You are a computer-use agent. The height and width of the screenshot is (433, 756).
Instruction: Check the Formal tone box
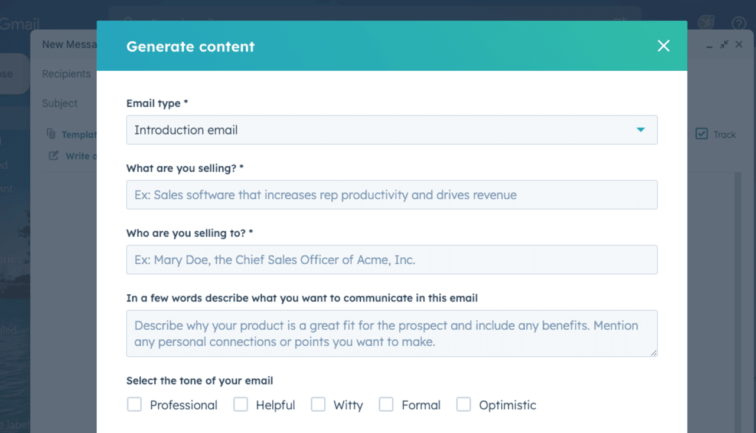tap(386, 404)
